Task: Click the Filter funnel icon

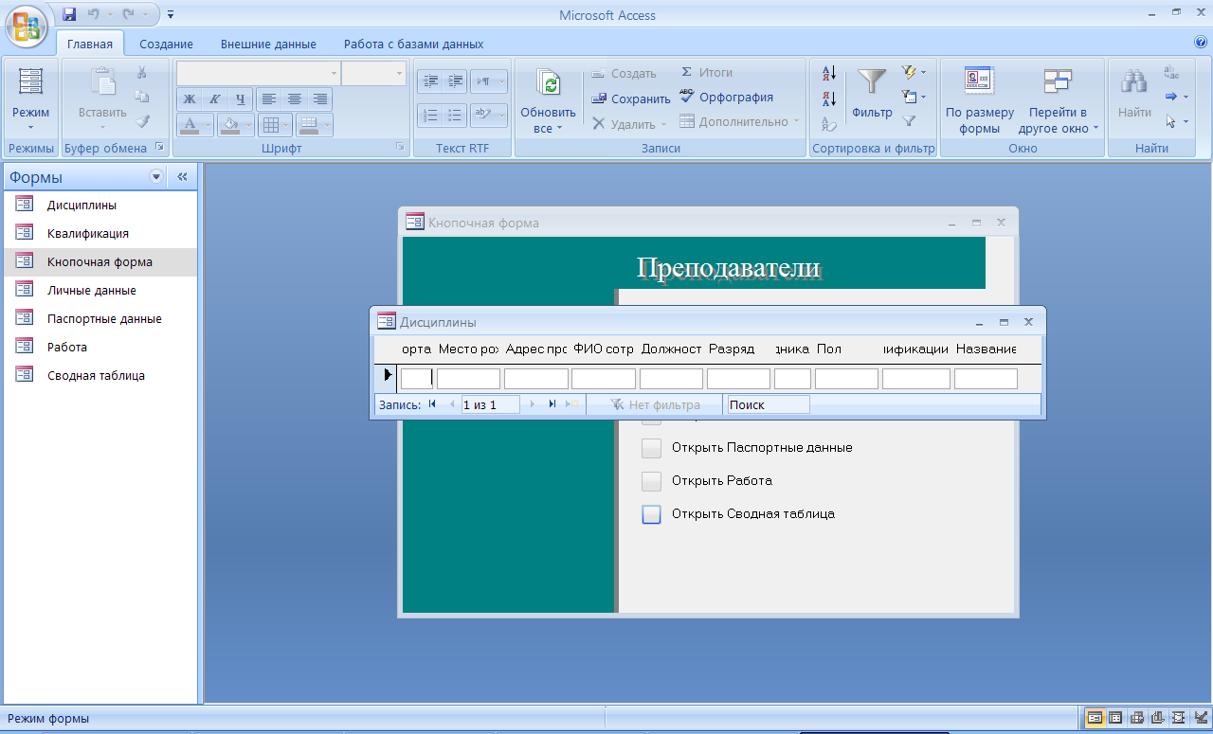Action: tap(871, 82)
